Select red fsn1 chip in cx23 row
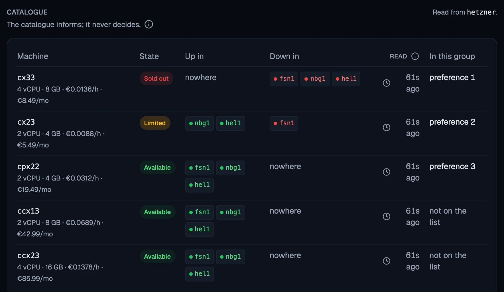The height and width of the screenshot is (292, 504). [x=284, y=123]
